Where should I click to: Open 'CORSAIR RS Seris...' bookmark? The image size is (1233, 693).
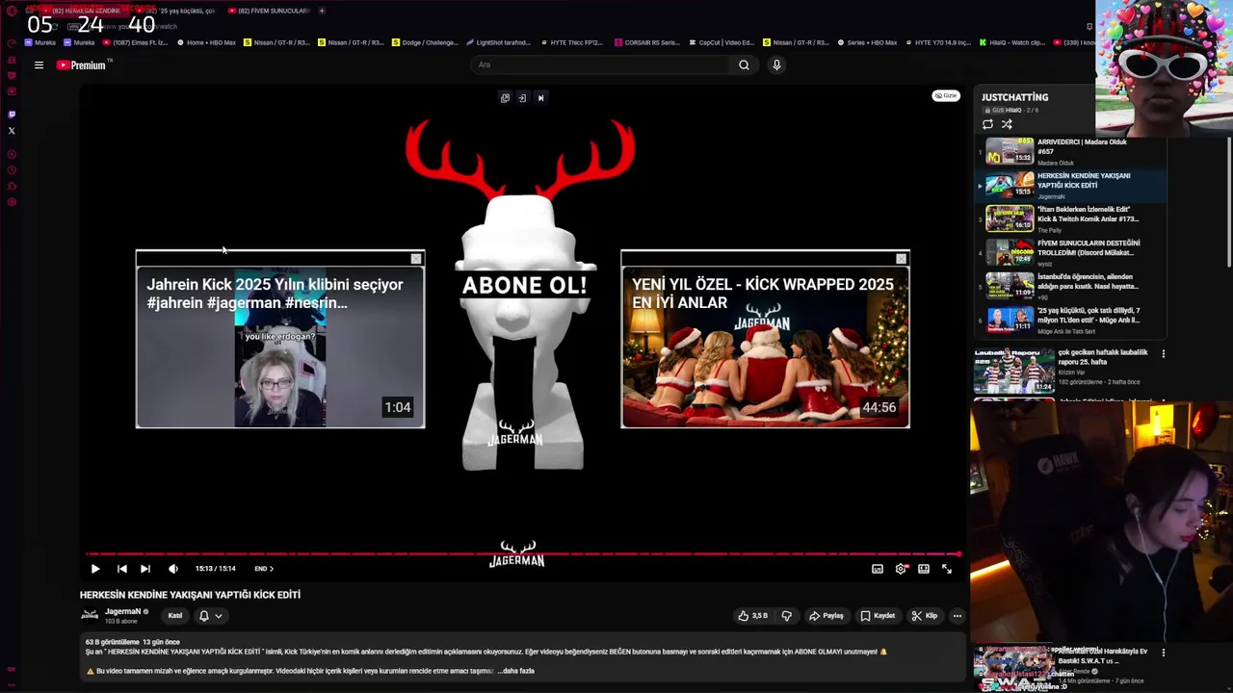(x=646, y=42)
